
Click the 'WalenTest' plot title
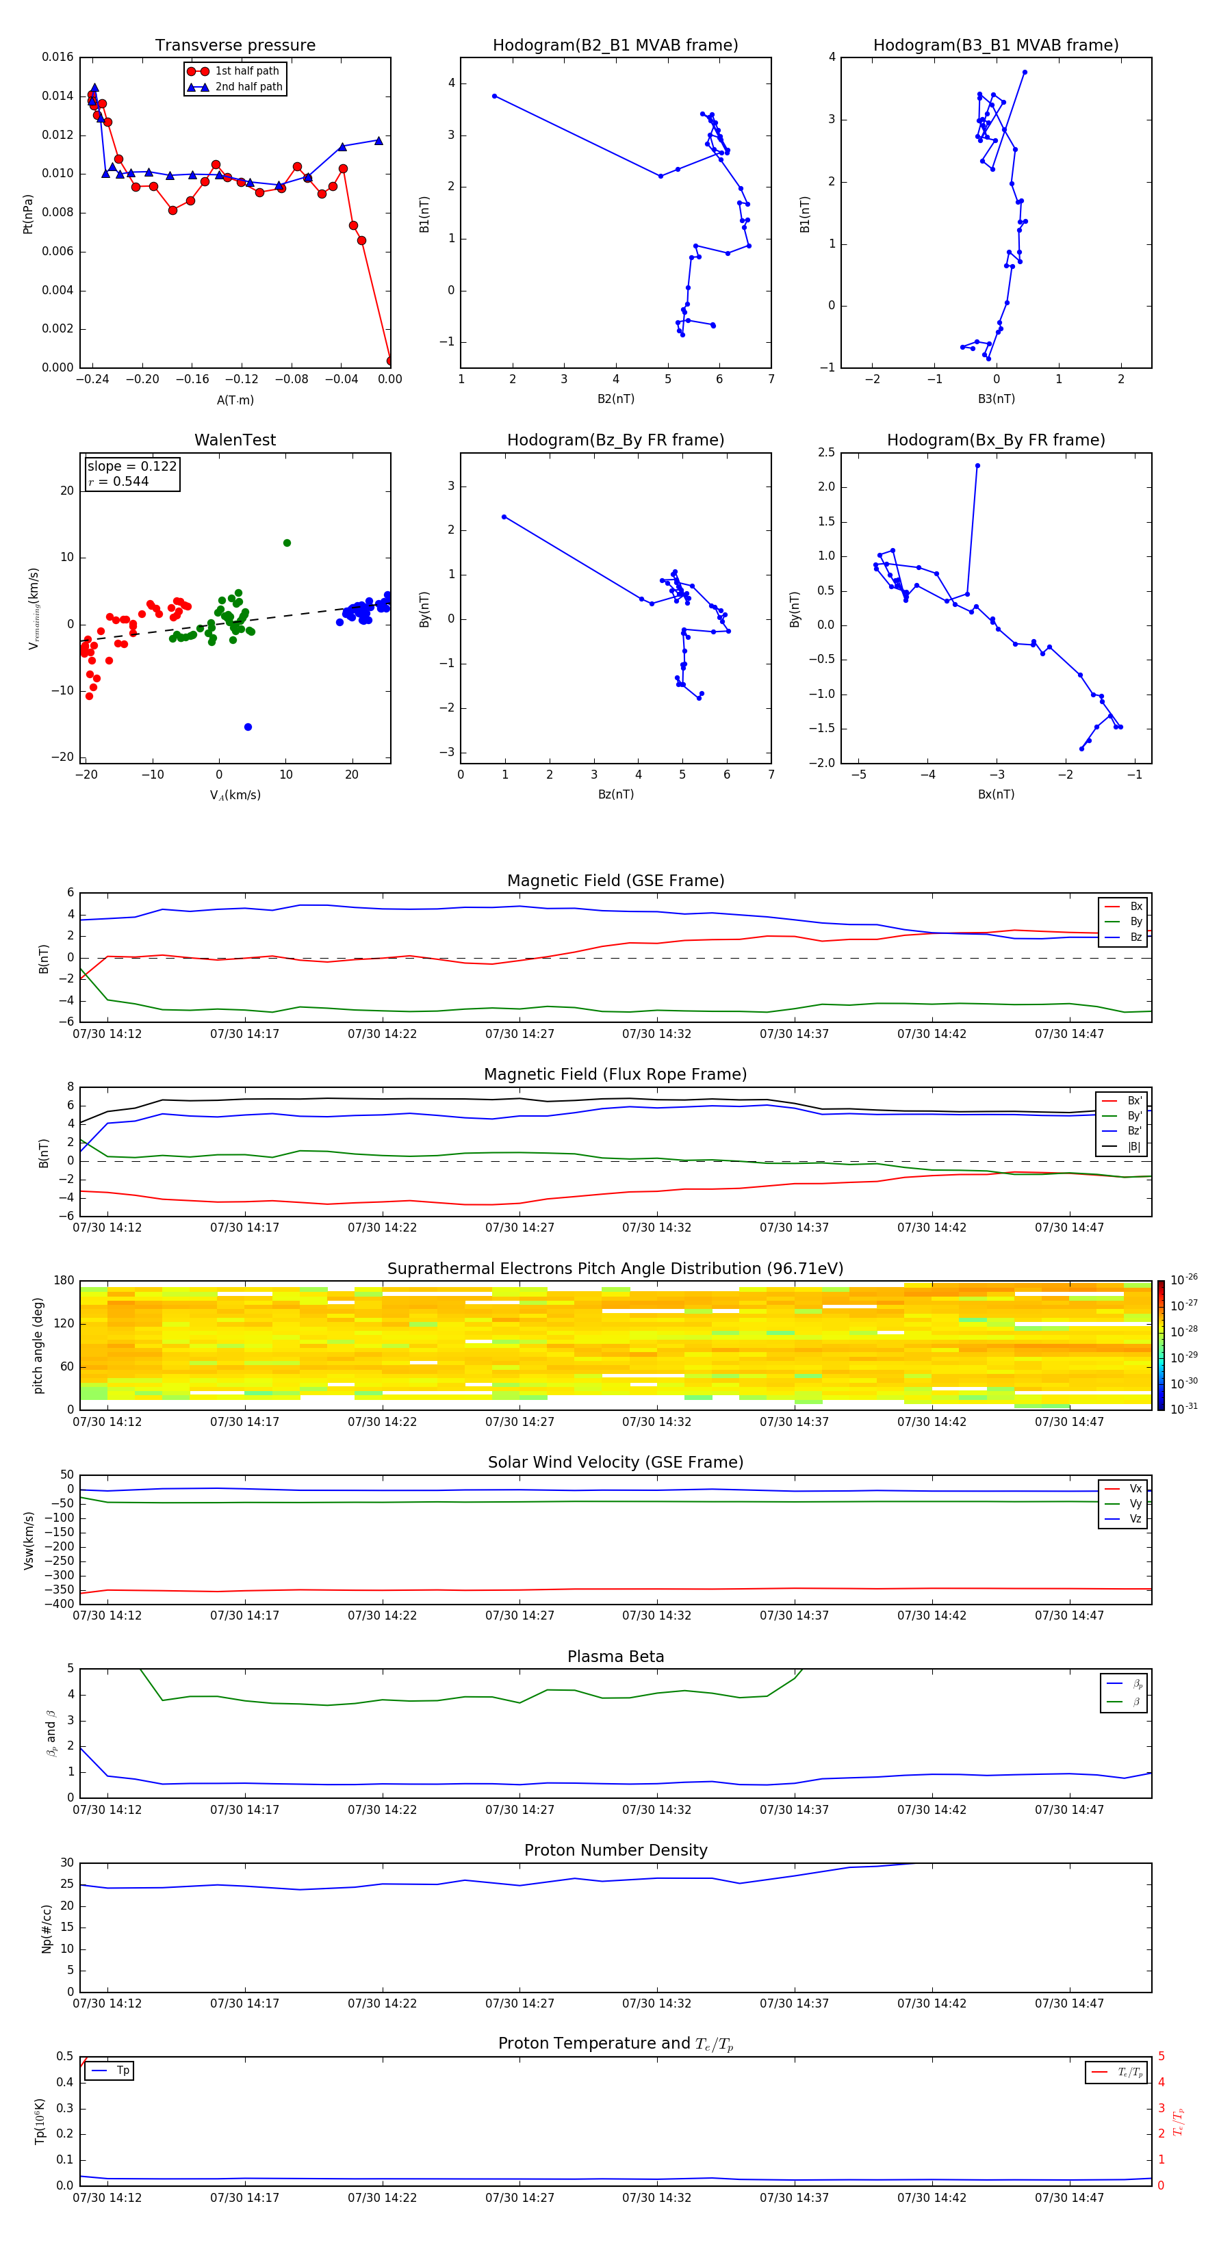(x=235, y=440)
